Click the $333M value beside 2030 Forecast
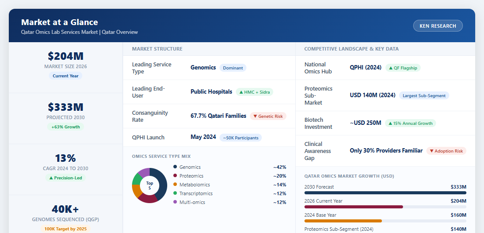 (458, 187)
